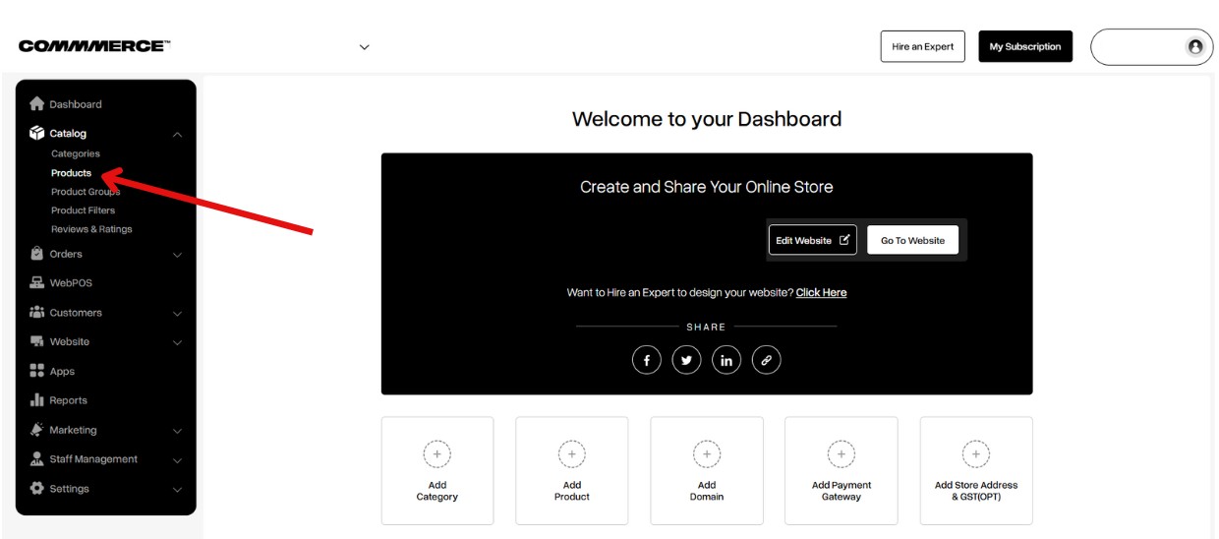Expand the Staff Management chevron
Viewport: 1219px width, 539px height.
click(177, 460)
